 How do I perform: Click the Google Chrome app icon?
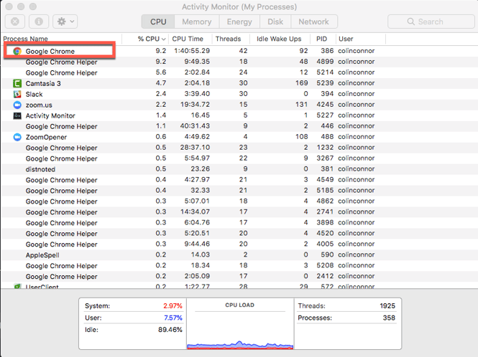click(x=17, y=51)
